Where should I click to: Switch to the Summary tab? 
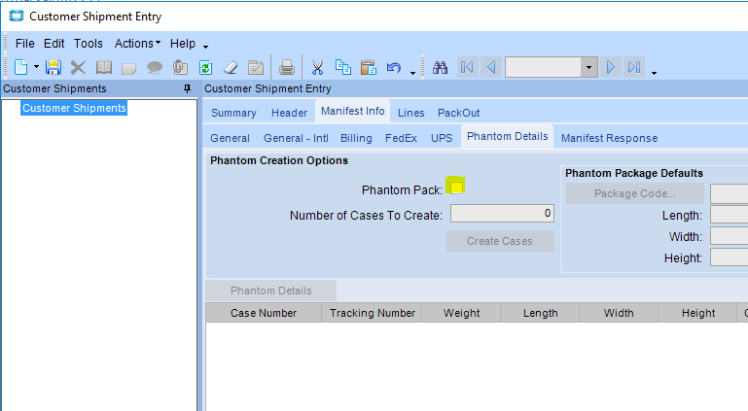233,113
